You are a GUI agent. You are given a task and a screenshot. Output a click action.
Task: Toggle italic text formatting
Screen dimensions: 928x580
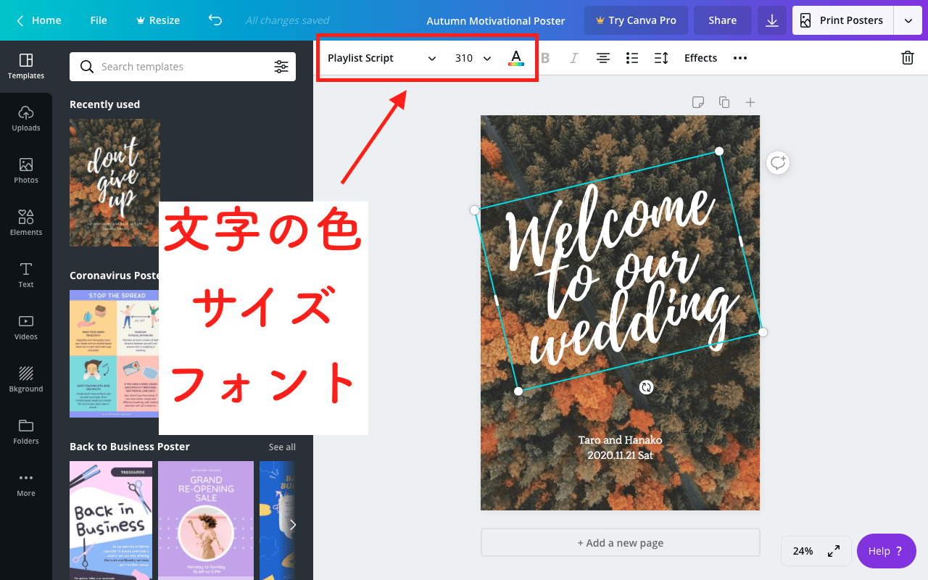[573, 58]
